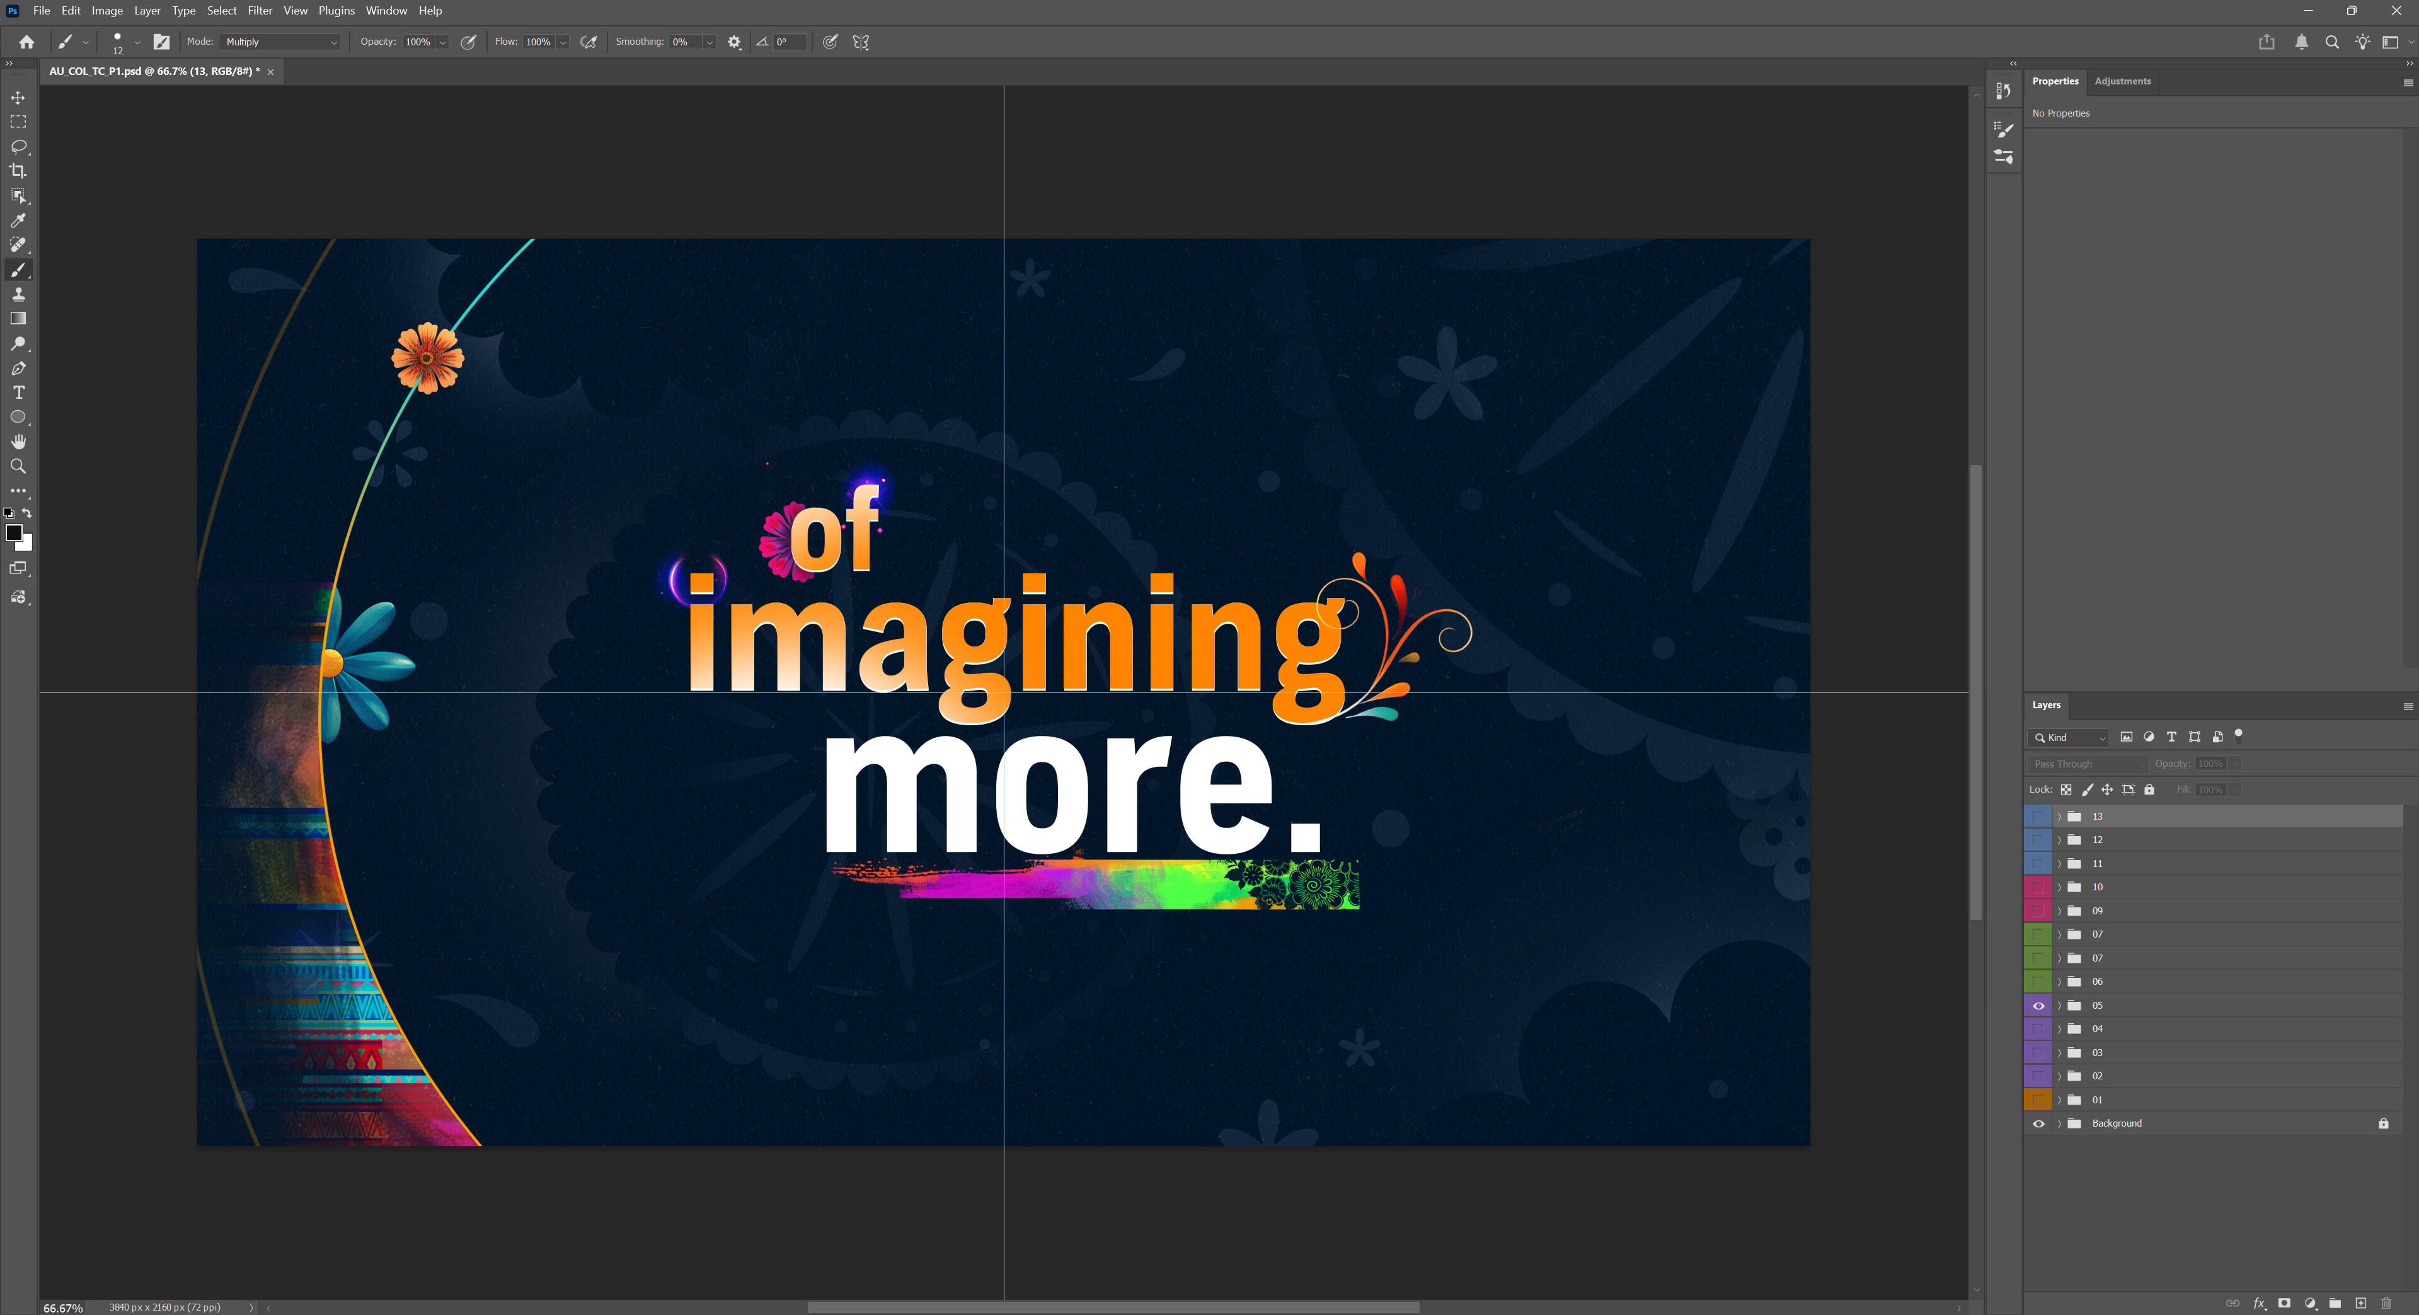Image resolution: width=2419 pixels, height=1315 pixels.
Task: Click the foreground color swatch
Action: point(13,534)
